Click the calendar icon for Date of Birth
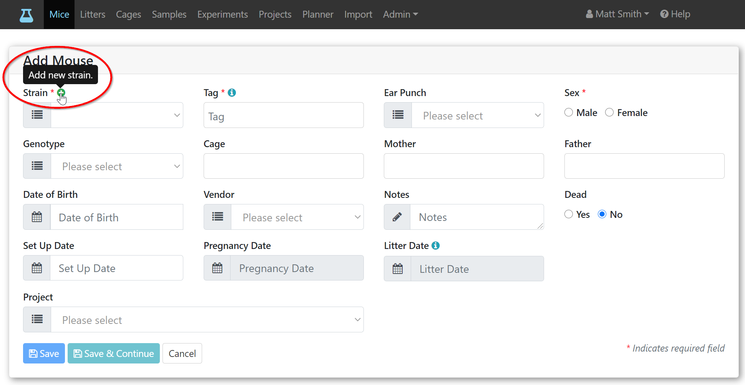Screen dimensions: 745x385 pos(37,217)
